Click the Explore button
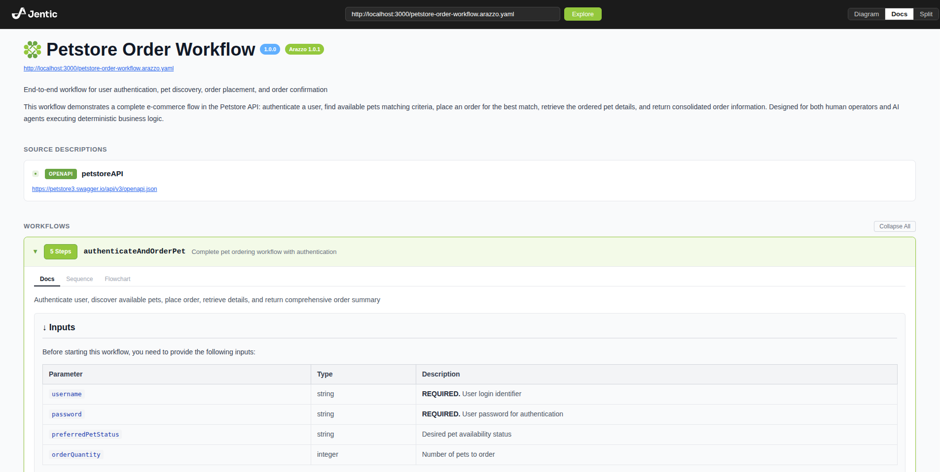The height and width of the screenshot is (472, 940). coord(582,14)
